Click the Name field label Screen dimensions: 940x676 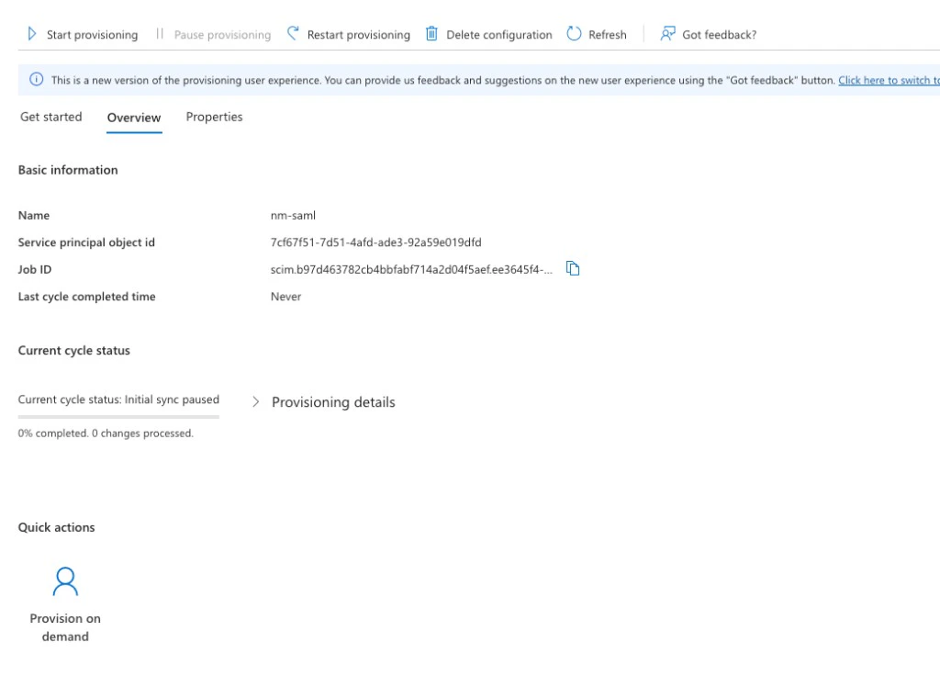(34, 215)
